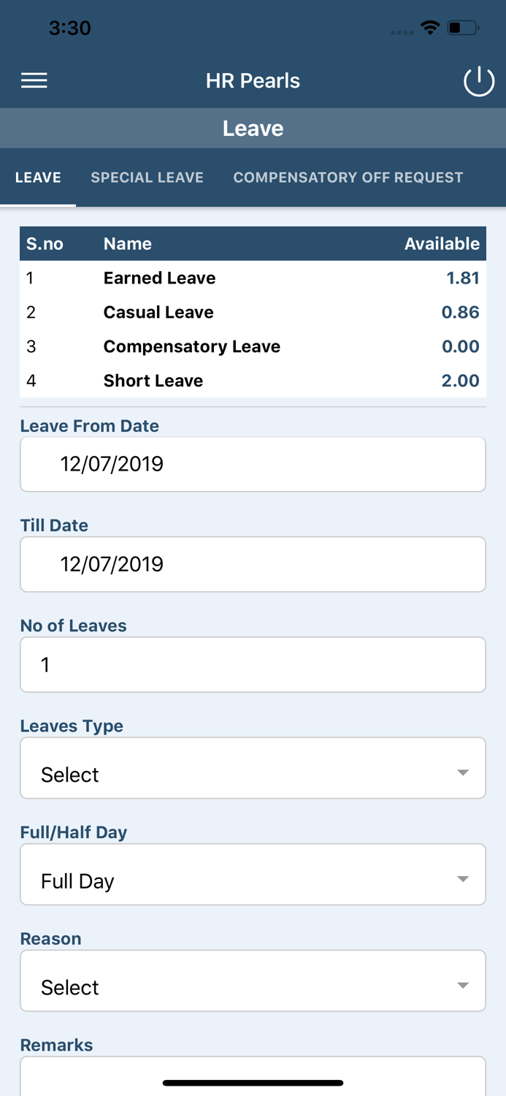
Task: Expand the Reason dropdown
Action: pos(253,981)
